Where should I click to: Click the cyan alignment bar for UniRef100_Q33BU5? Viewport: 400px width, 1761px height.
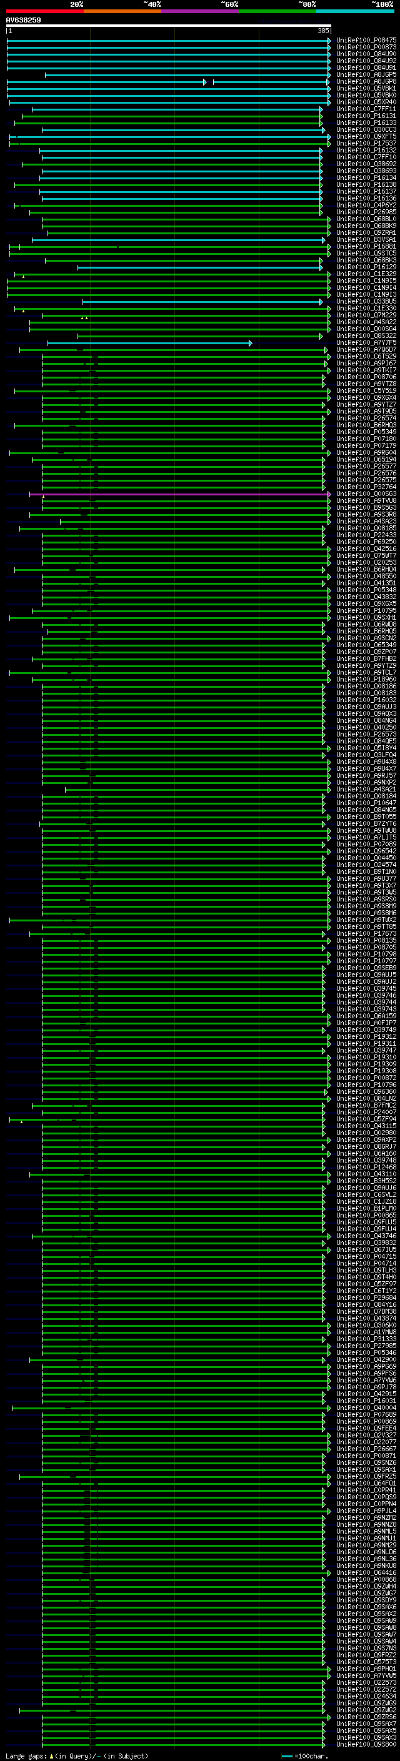coord(202,302)
